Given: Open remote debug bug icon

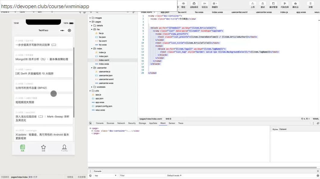Looking at the screenshot, I should pyautogui.click(x=194, y=4).
